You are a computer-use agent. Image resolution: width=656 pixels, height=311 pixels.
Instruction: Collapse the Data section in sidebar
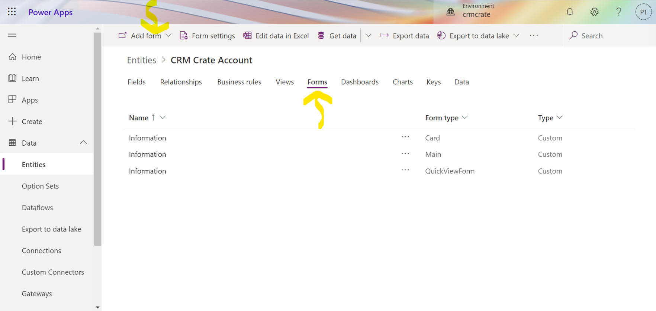(83, 143)
